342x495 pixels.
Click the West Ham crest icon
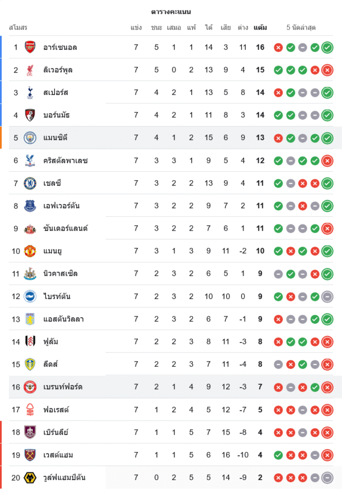click(30, 455)
